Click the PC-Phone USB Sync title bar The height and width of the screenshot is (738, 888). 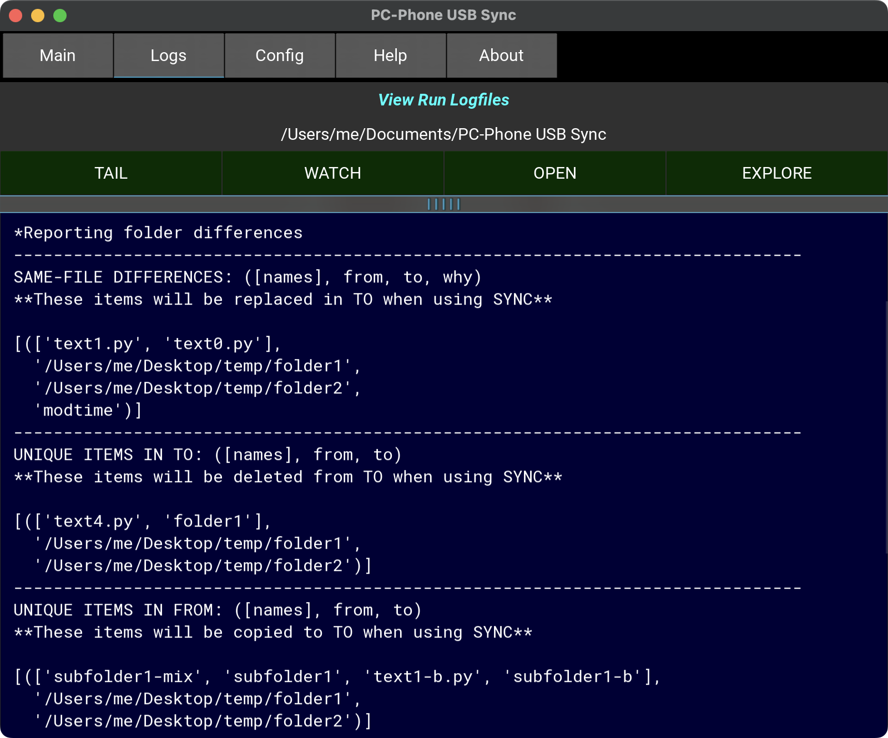click(x=443, y=15)
